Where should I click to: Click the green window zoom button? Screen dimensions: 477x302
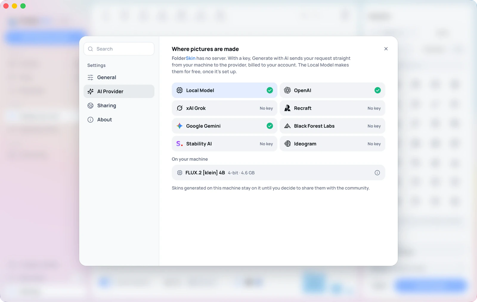pyautogui.click(x=23, y=6)
